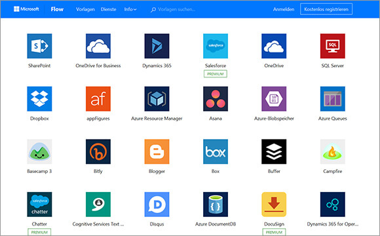Open the Buffer stacked-layers icon
This screenshot has height=236, width=380.
pos(274,151)
